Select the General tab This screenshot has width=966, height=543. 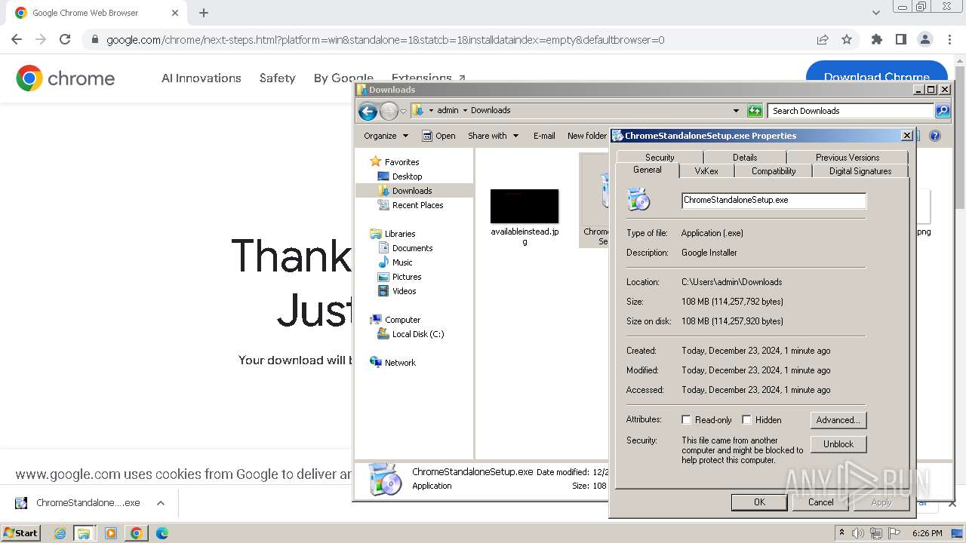648,170
